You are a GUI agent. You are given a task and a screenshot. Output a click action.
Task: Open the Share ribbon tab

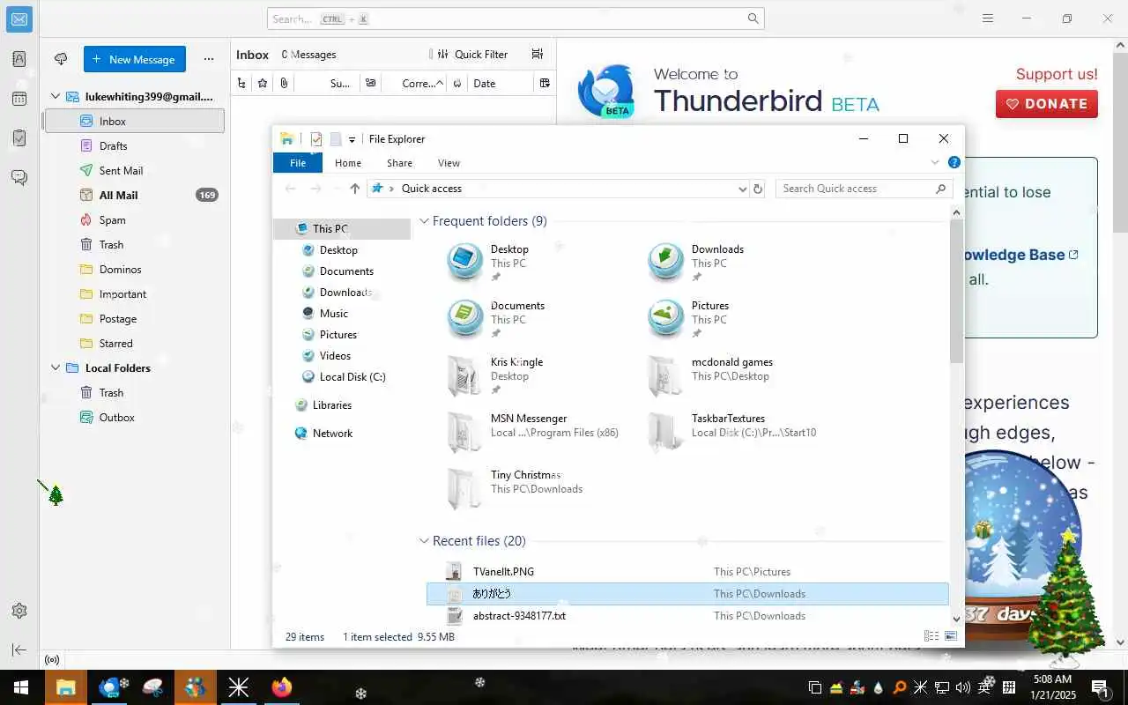(399, 163)
